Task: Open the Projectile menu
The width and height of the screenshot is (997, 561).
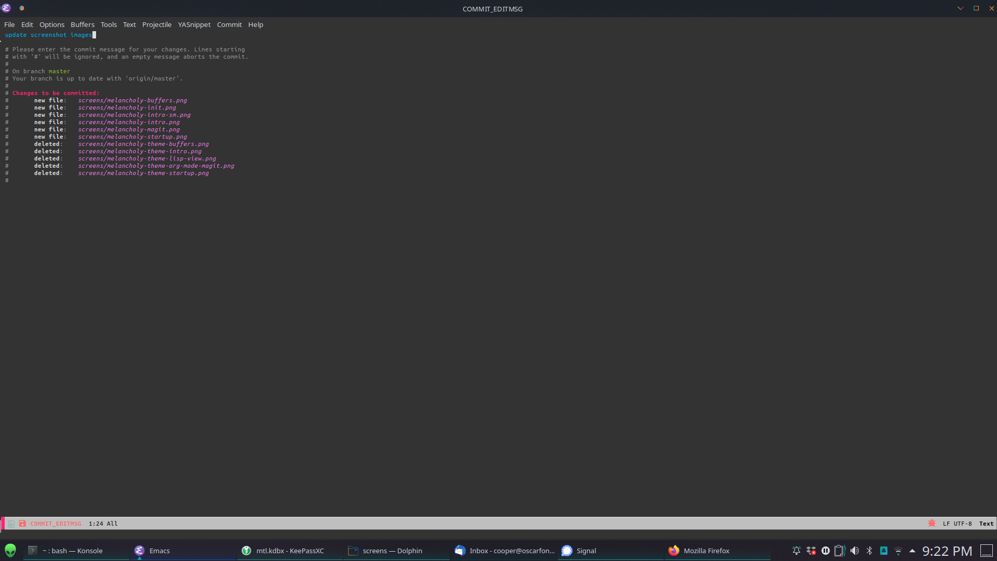Action: click(157, 24)
